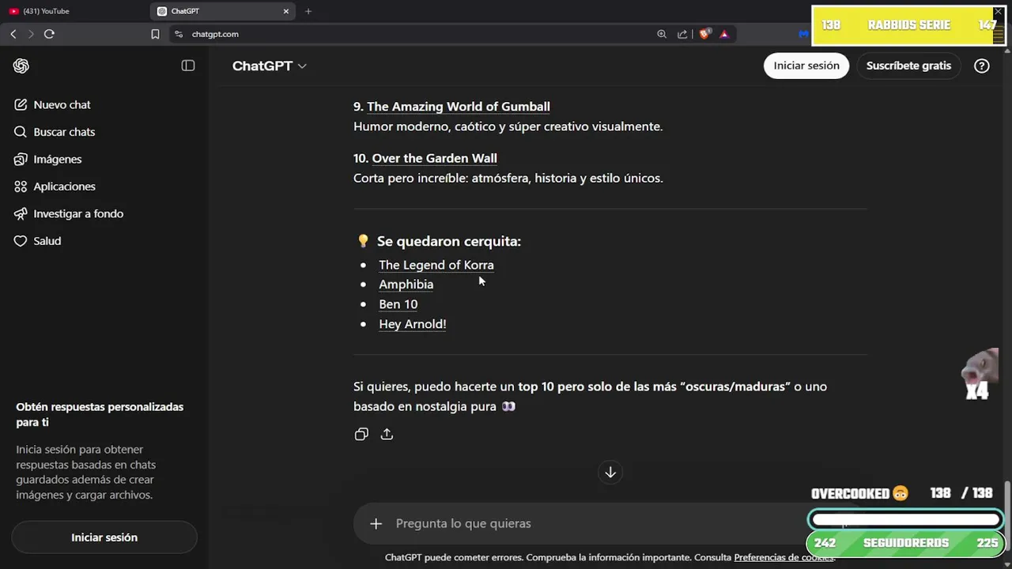Image resolution: width=1012 pixels, height=569 pixels.
Task: Expand the ChatGPT model dropdown
Action: coord(270,66)
